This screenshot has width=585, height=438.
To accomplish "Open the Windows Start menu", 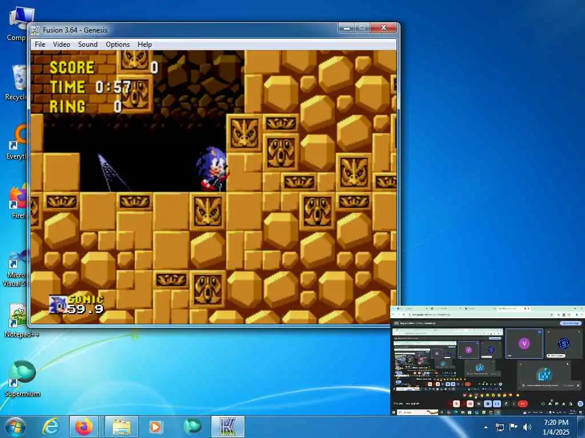I will pos(15,427).
